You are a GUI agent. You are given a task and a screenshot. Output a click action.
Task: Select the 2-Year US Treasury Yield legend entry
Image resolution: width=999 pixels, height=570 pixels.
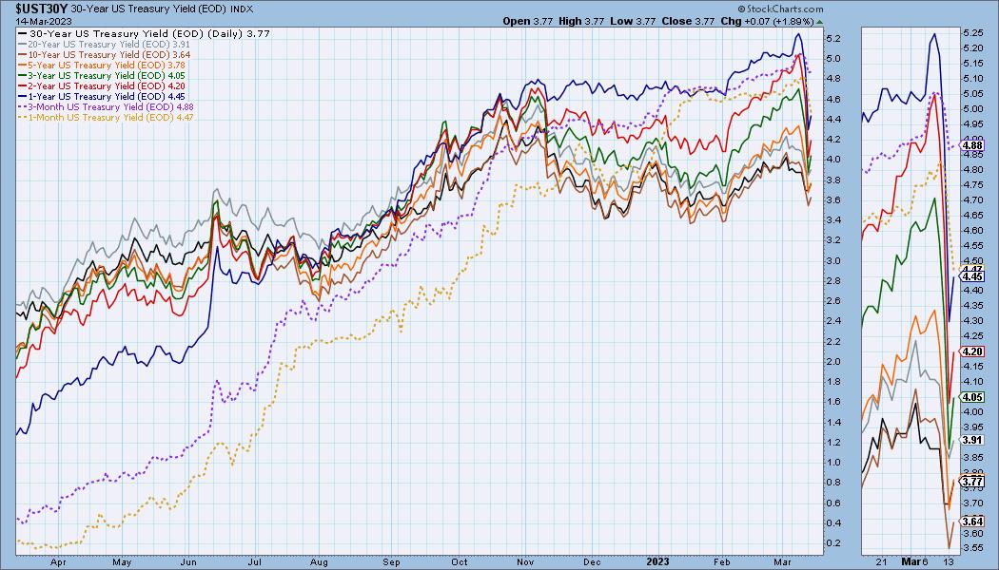coord(102,85)
